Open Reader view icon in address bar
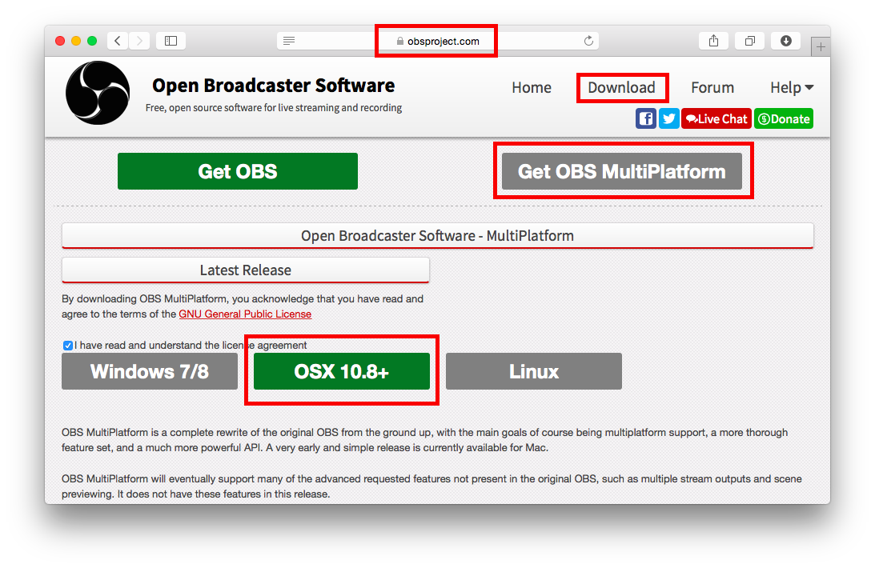The width and height of the screenshot is (875, 568). click(x=288, y=41)
